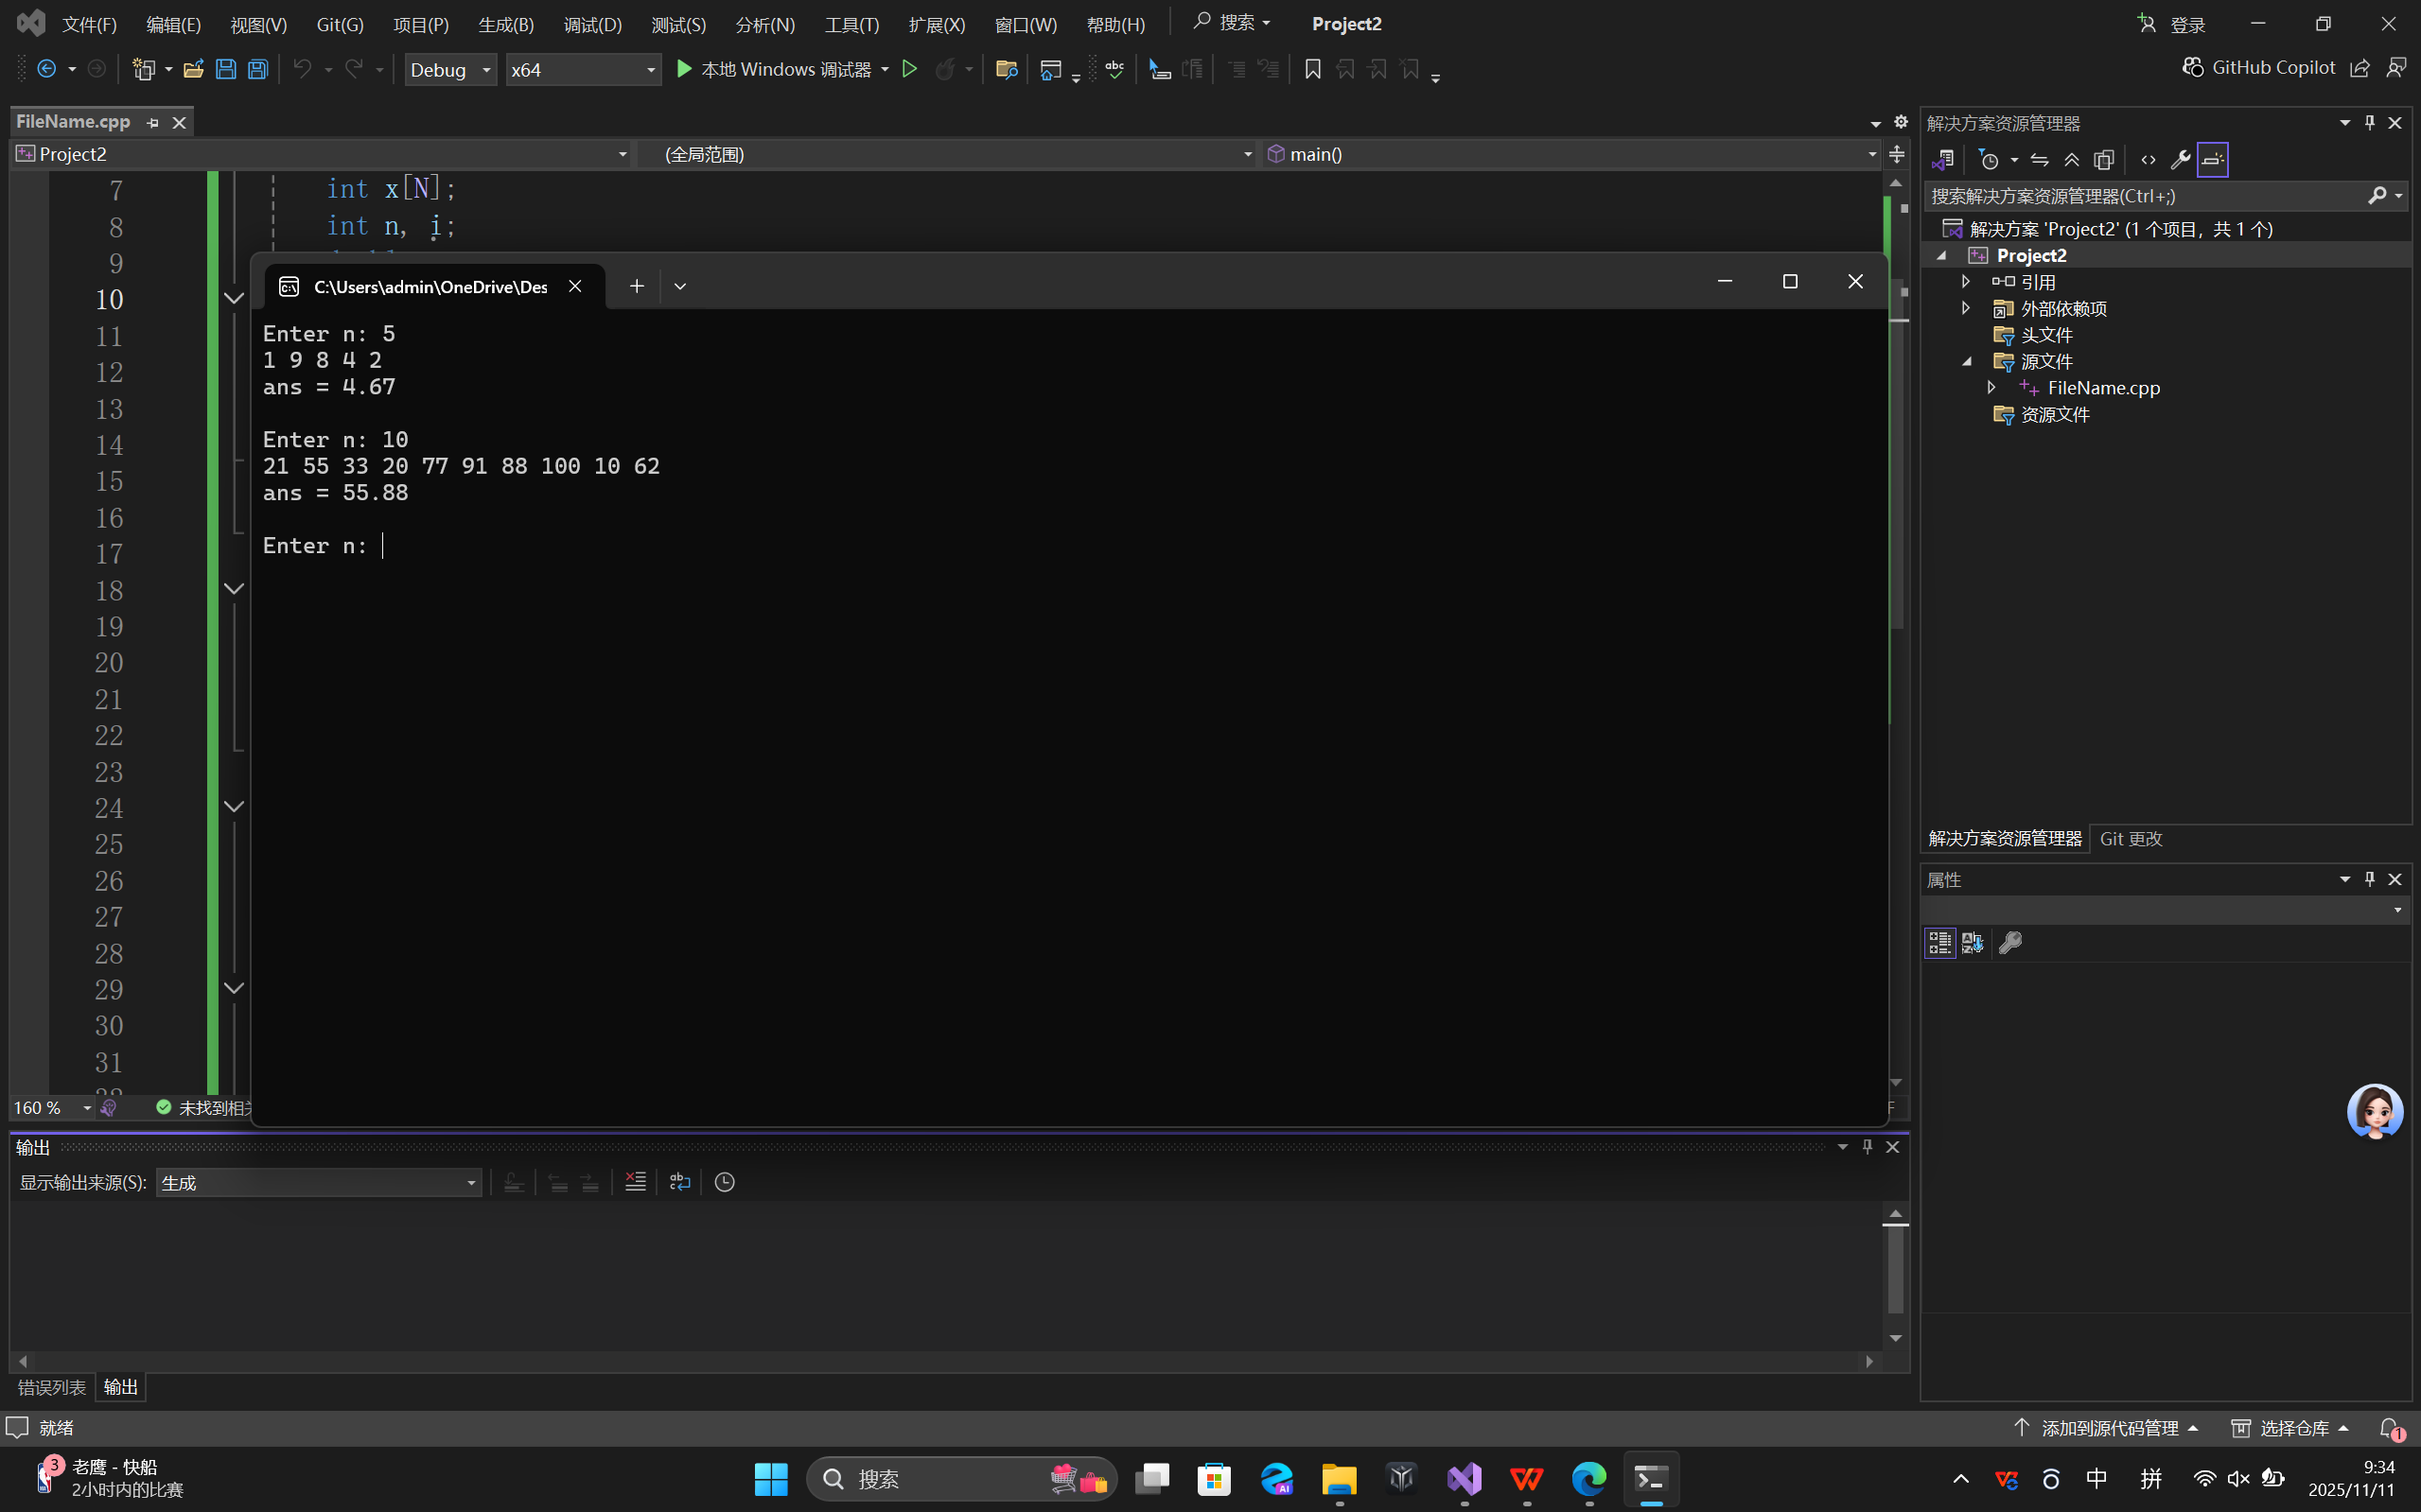Start without debugging green outline arrow

(909, 69)
